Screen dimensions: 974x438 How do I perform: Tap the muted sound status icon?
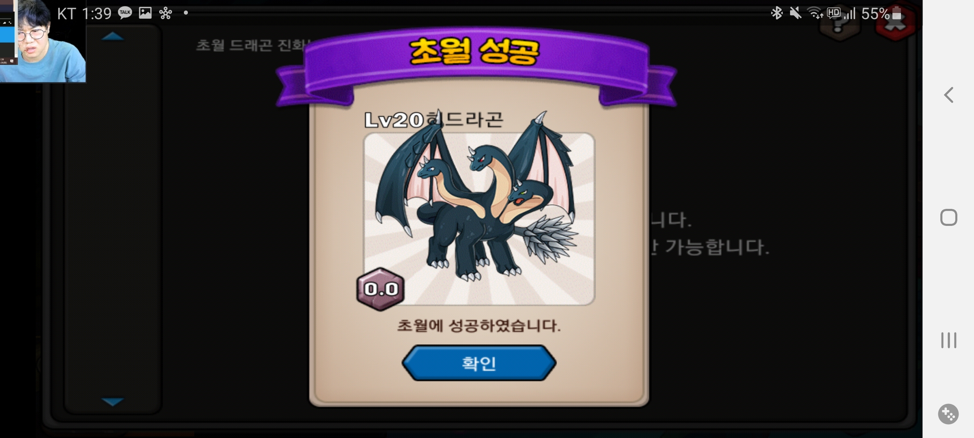coord(795,13)
